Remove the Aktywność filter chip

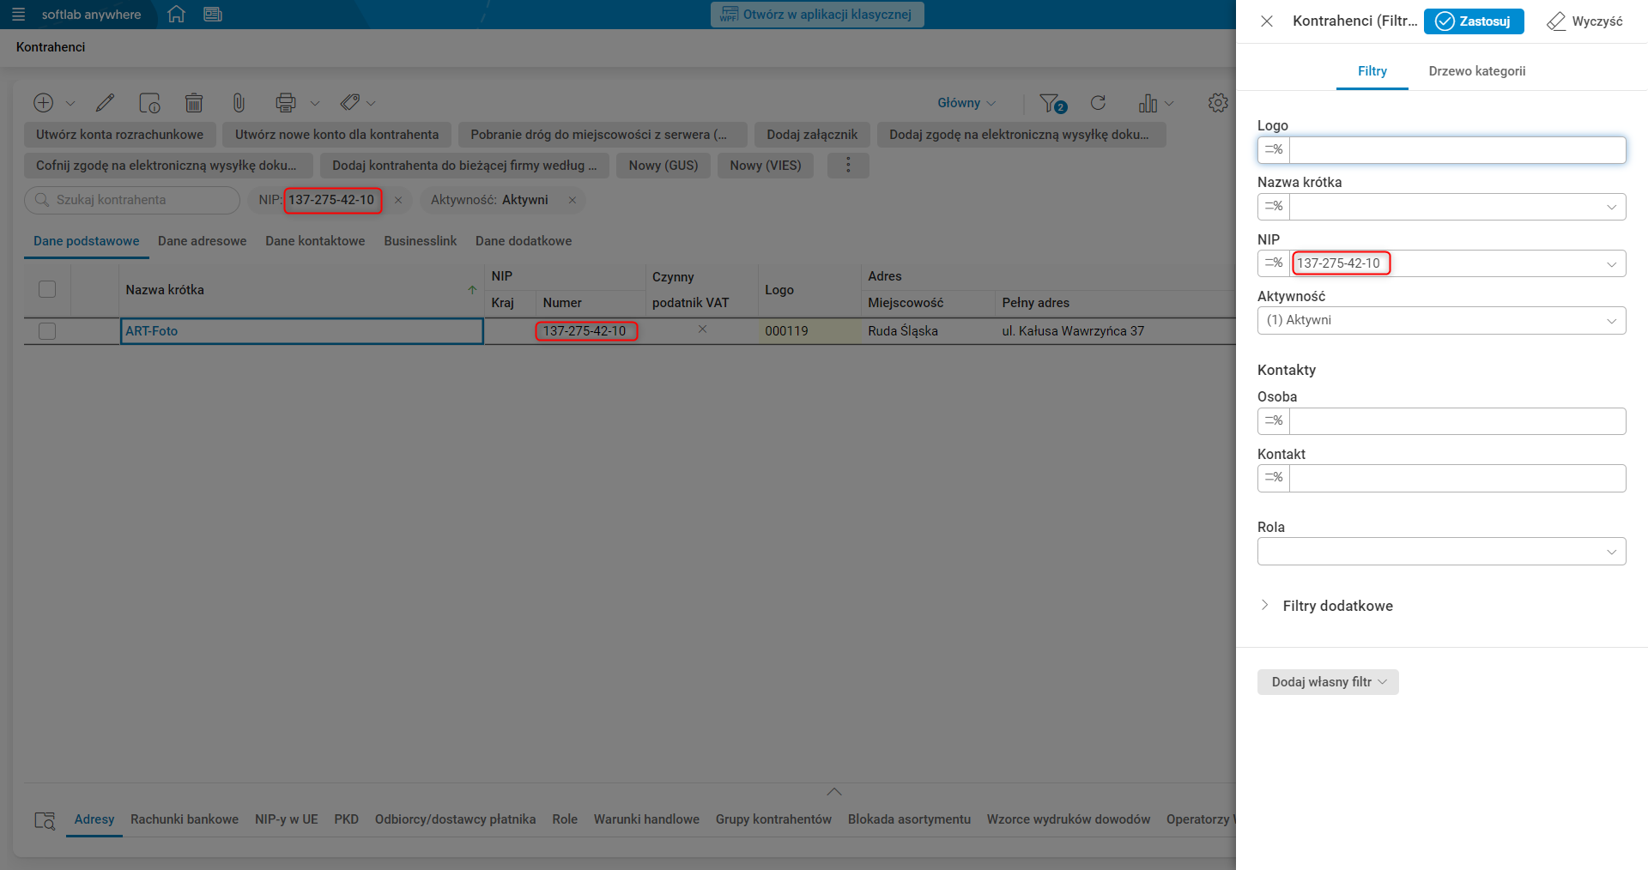pos(573,200)
